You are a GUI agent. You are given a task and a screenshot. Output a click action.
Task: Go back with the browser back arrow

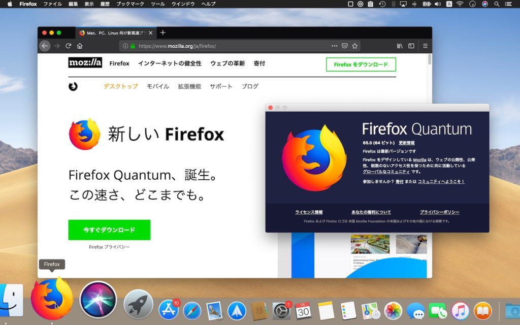45,46
